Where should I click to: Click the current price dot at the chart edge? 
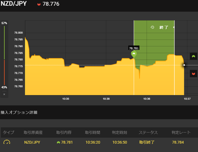[x=184, y=65]
